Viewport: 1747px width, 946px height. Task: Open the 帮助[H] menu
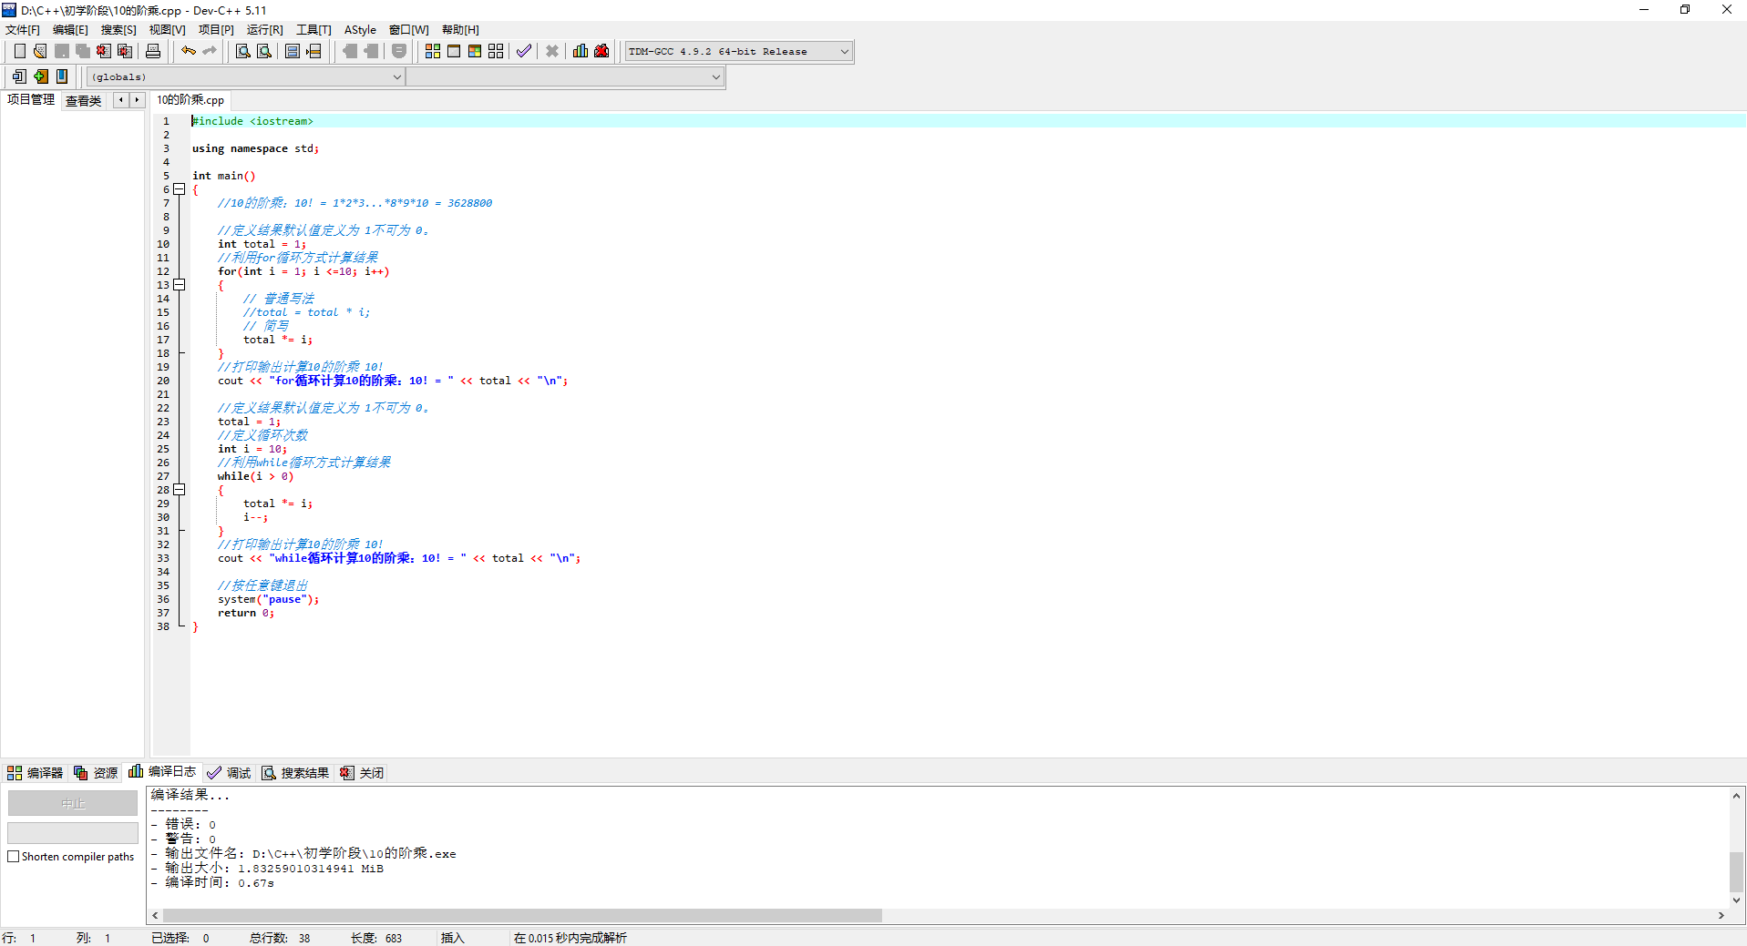[460, 30]
